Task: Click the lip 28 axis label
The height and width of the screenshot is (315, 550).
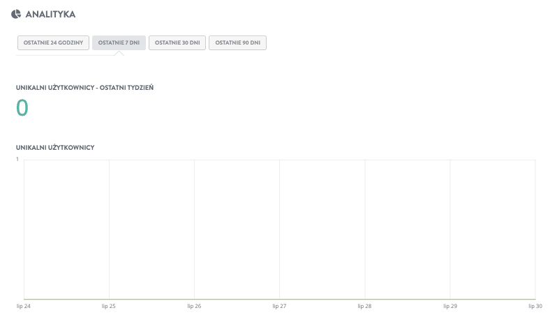Action: pyautogui.click(x=364, y=306)
